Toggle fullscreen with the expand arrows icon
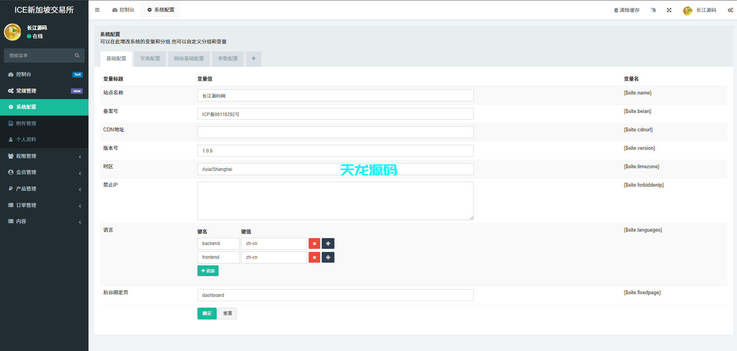This screenshot has width=737, height=351. point(669,10)
